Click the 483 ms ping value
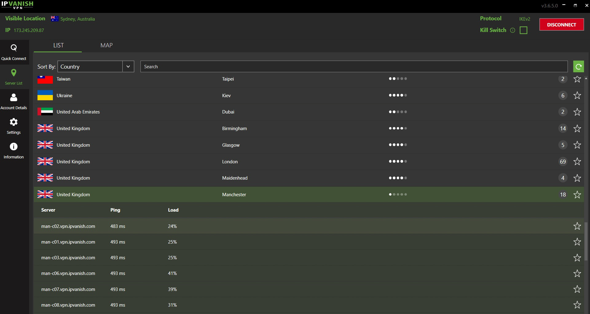The height and width of the screenshot is (314, 590). point(118,226)
